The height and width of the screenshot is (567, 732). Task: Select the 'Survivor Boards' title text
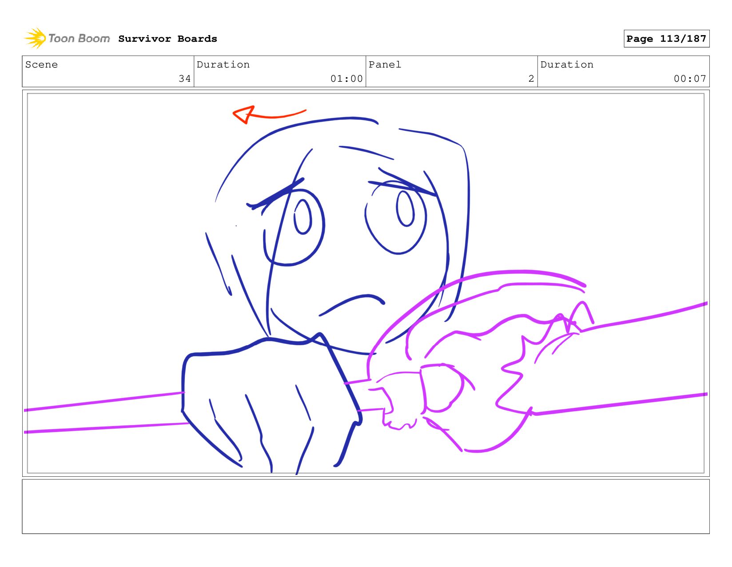(167, 39)
